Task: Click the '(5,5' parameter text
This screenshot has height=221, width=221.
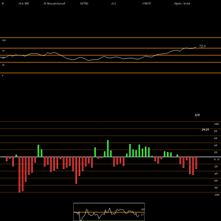Action: (x=113, y=4)
